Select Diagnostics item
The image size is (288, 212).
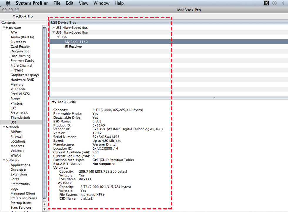pos(20,51)
